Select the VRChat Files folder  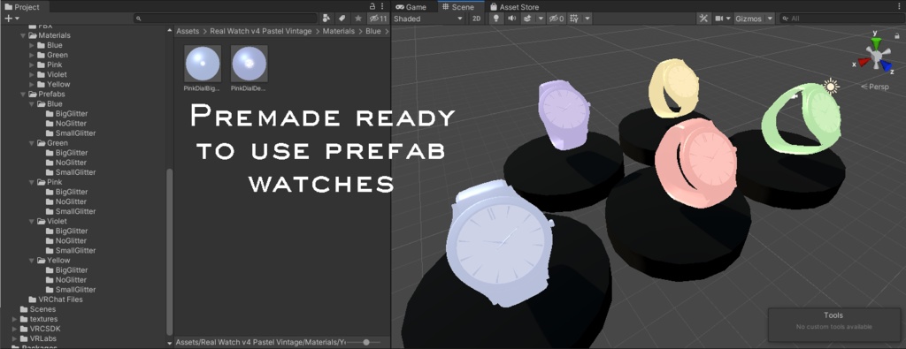point(56,300)
